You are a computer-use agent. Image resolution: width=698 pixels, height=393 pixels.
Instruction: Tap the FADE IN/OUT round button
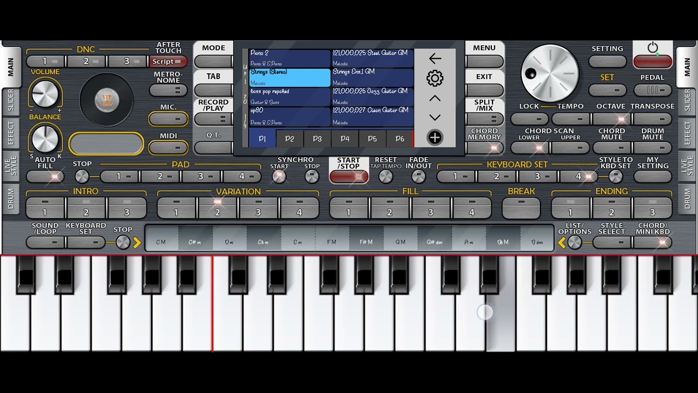pos(418,176)
